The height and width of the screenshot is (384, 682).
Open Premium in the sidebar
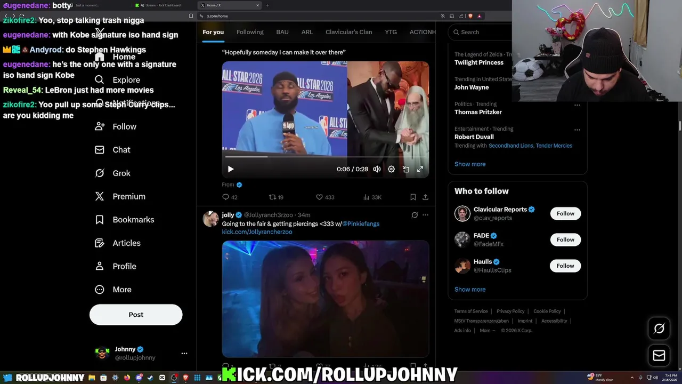(x=120, y=196)
